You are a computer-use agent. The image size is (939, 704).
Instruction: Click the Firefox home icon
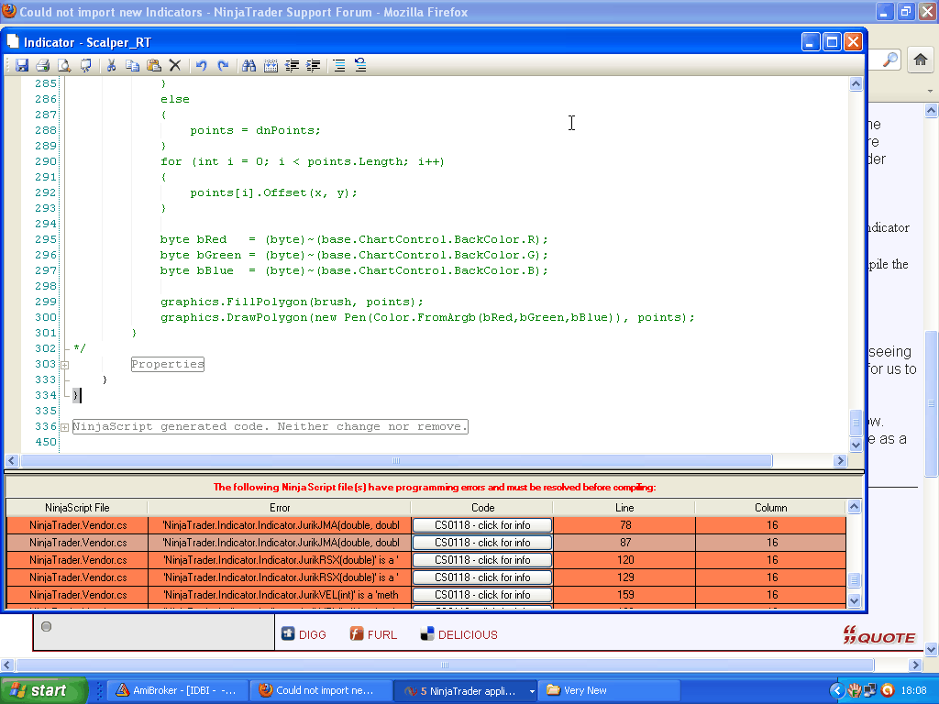pos(921,60)
